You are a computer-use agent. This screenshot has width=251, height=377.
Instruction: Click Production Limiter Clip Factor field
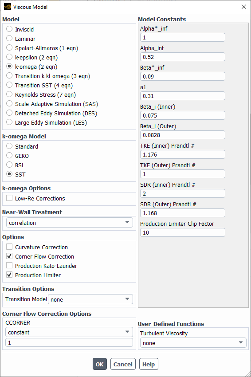183,232
